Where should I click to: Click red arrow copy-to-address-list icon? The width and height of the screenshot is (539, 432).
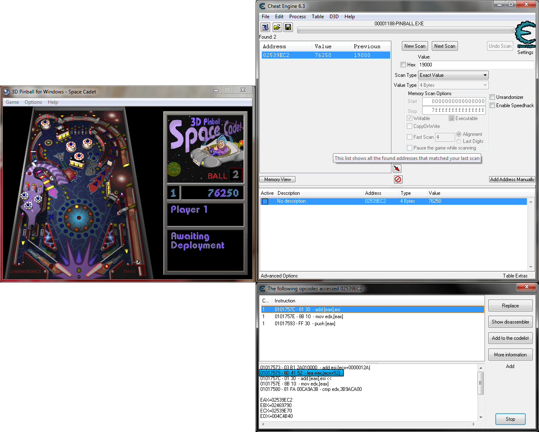pyautogui.click(x=397, y=168)
